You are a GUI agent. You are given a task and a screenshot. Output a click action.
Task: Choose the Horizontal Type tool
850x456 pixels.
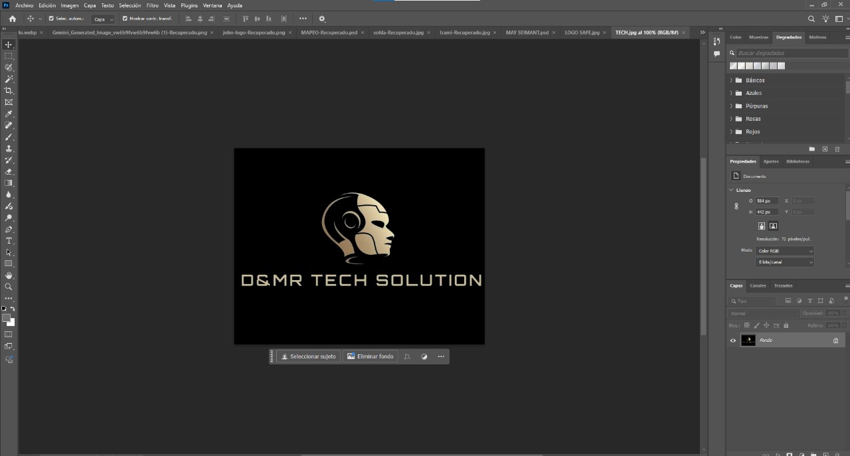pyautogui.click(x=9, y=240)
